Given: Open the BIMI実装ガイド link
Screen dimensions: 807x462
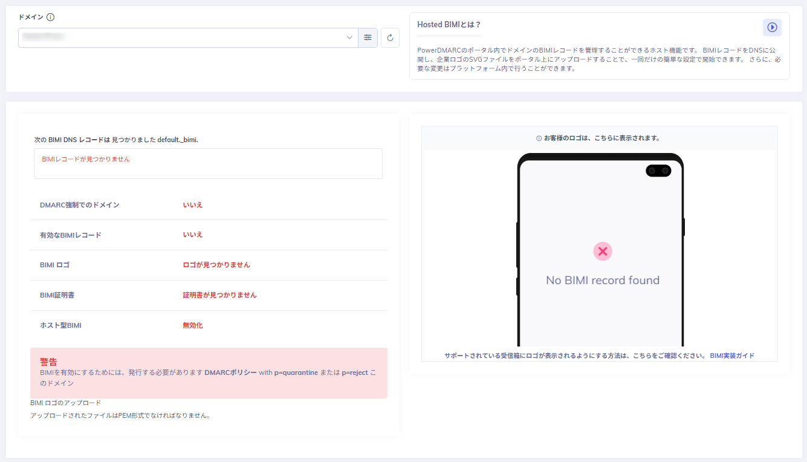Looking at the screenshot, I should pyautogui.click(x=732, y=356).
